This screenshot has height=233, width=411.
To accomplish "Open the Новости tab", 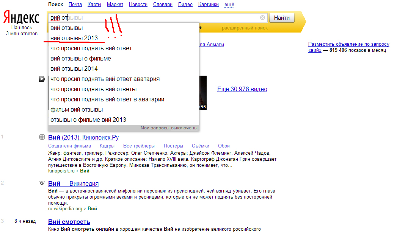I will (138, 5).
